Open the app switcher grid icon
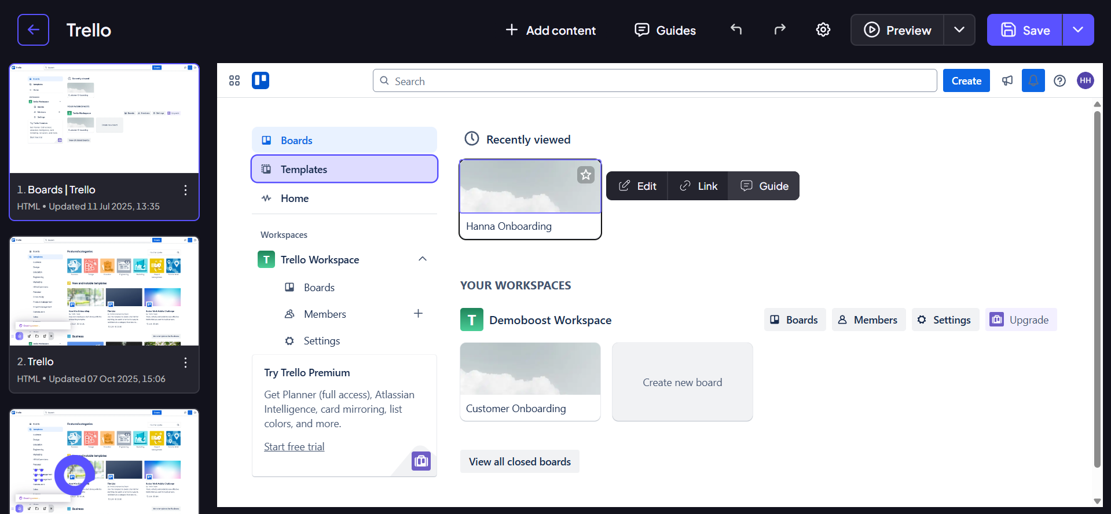The image size is (1111, 514). (x=234, y=80)
